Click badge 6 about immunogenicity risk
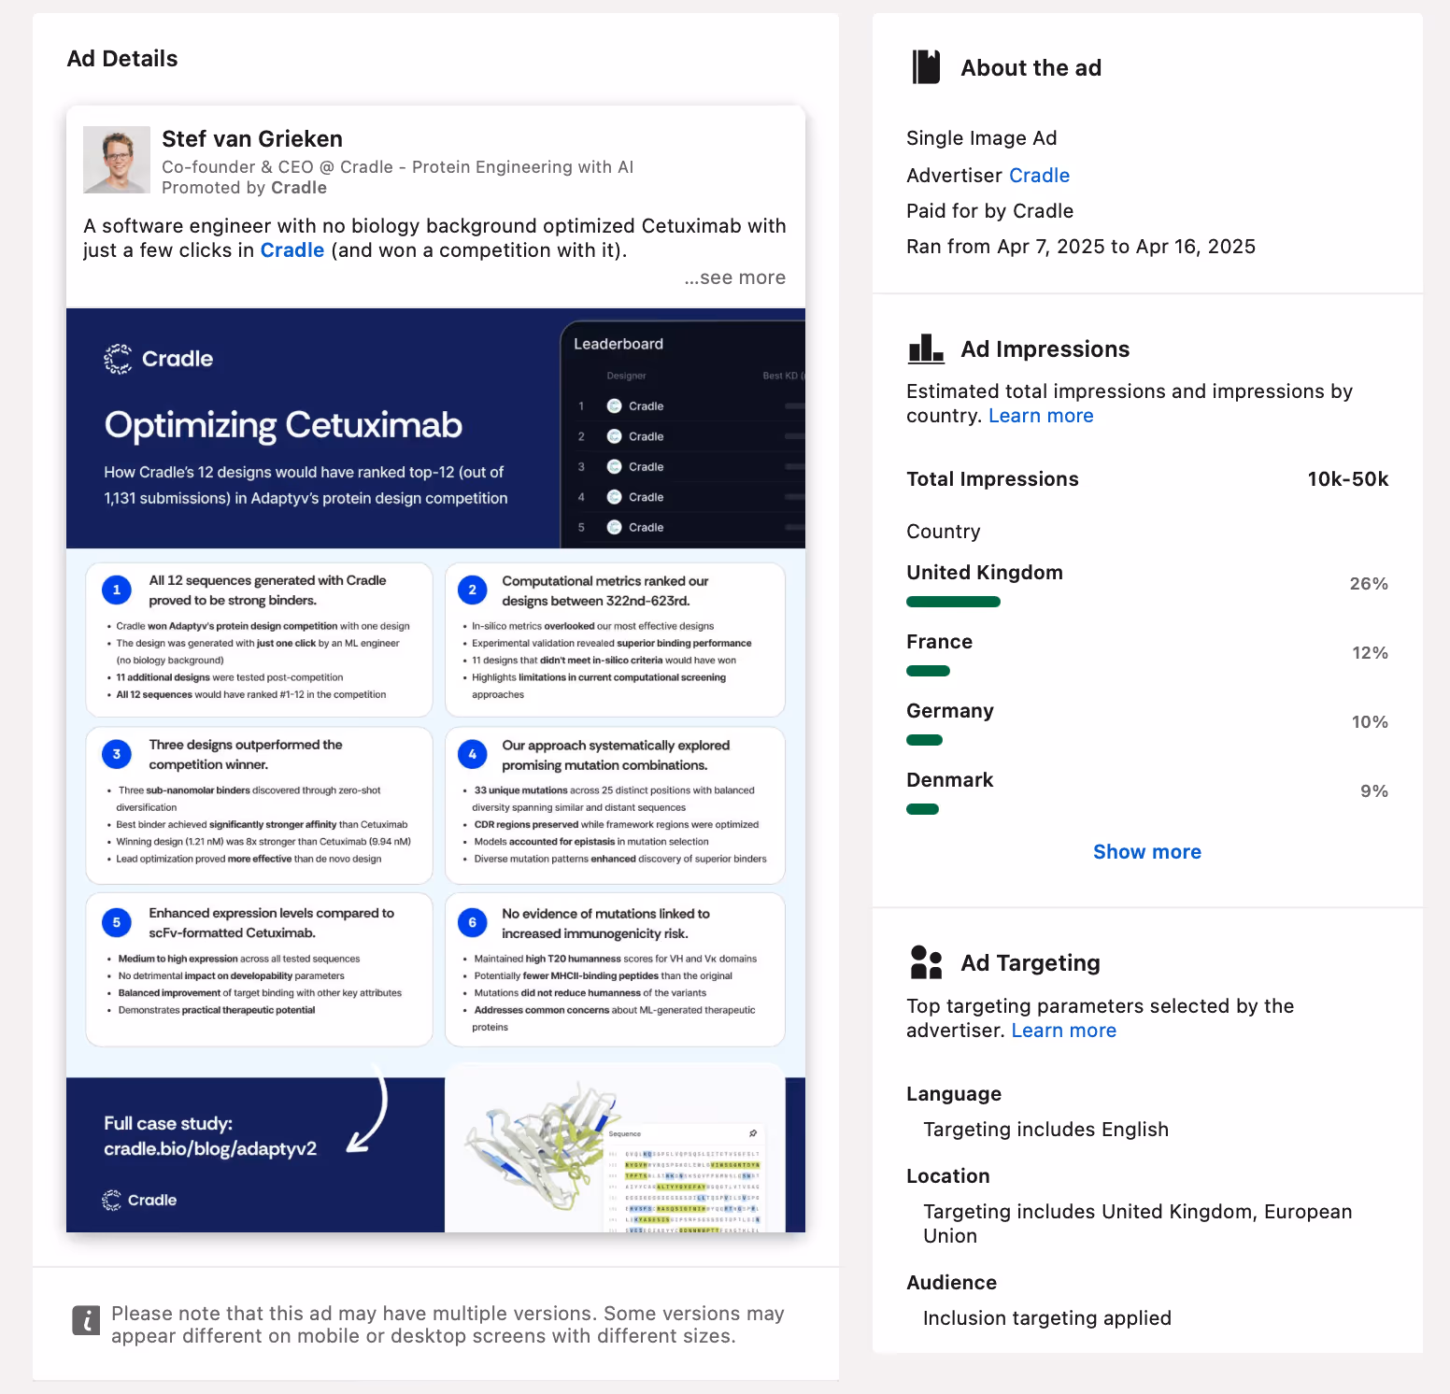 click(473, 922)
